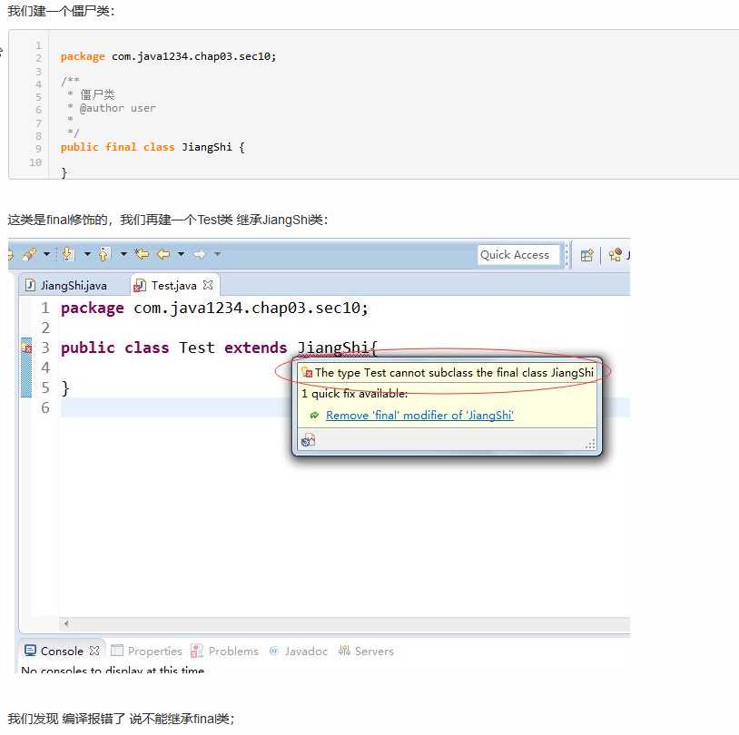Click the underlined JiangShi class name
Screen dimensions: 739x735
(x=333, y=348)
